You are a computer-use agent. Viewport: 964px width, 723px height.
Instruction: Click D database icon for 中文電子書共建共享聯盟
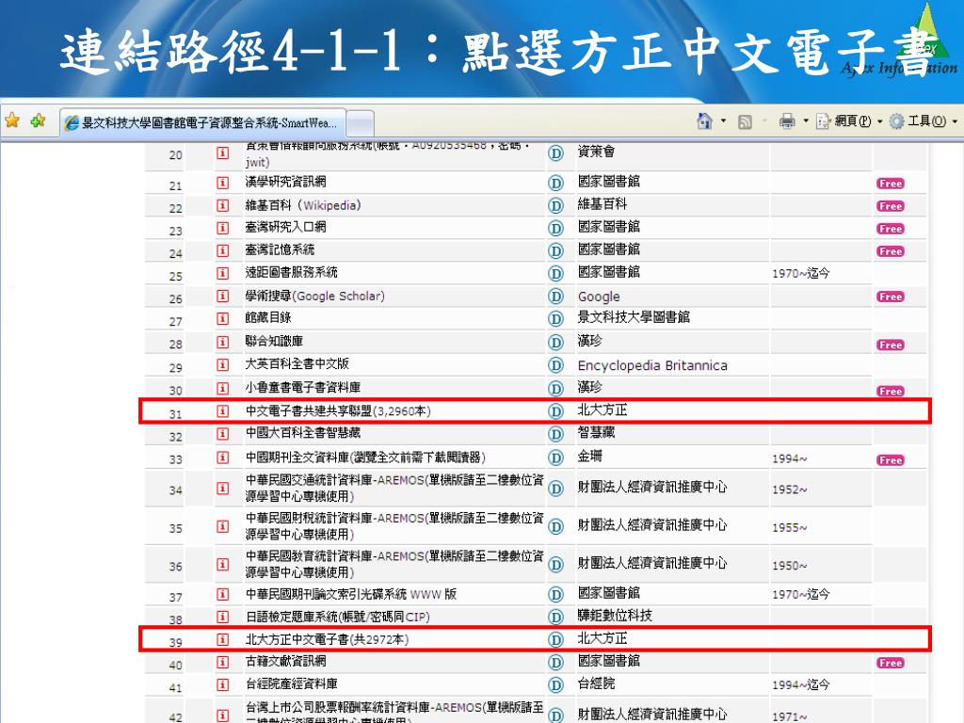(x=555, y=411)
